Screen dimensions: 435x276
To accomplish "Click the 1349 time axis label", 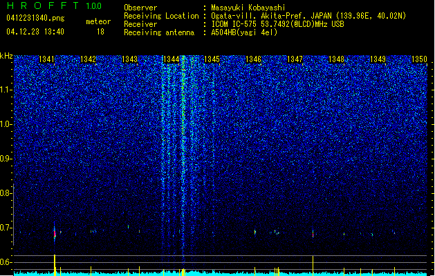I will tap(378, 59).
